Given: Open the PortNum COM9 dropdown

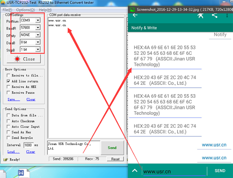Looking at the screenshot, I should 38,20.
